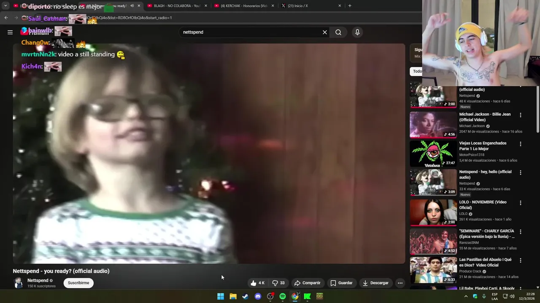Image resolution: width=540 pixels, height=303 pixels.
Task: Open options menu for hey, hello video
Action: (x=520, y=173)
